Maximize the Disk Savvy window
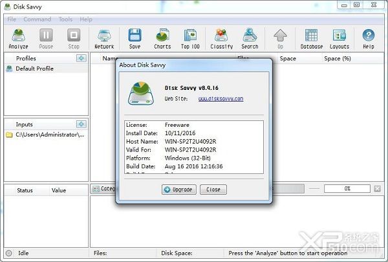Screen dimensions: 388x262 pyautogui.click(x=356, y=5)
